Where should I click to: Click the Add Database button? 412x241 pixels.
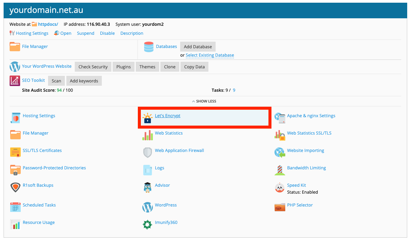[x=198, y=47]
